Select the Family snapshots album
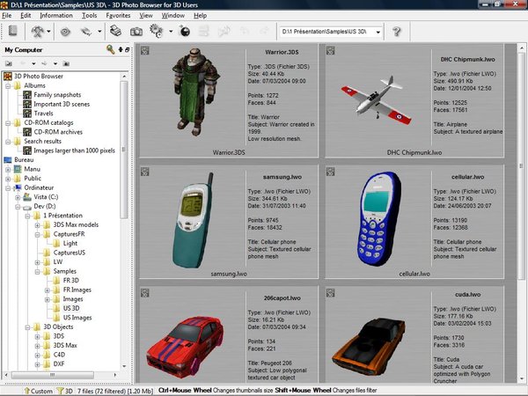528x396 pixels. [x=57, y=95]
